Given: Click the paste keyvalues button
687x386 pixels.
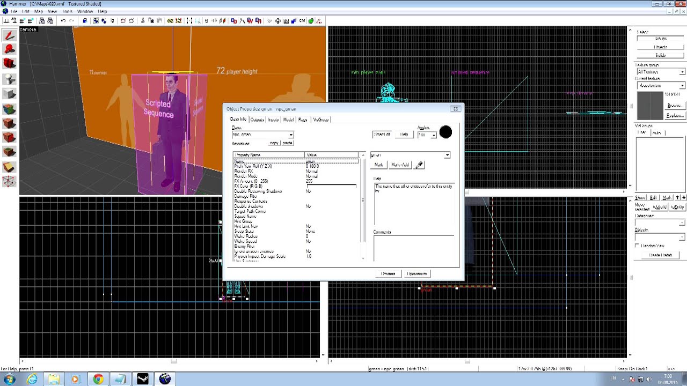Looking at the screenshot, I should (x=287, y=143).
